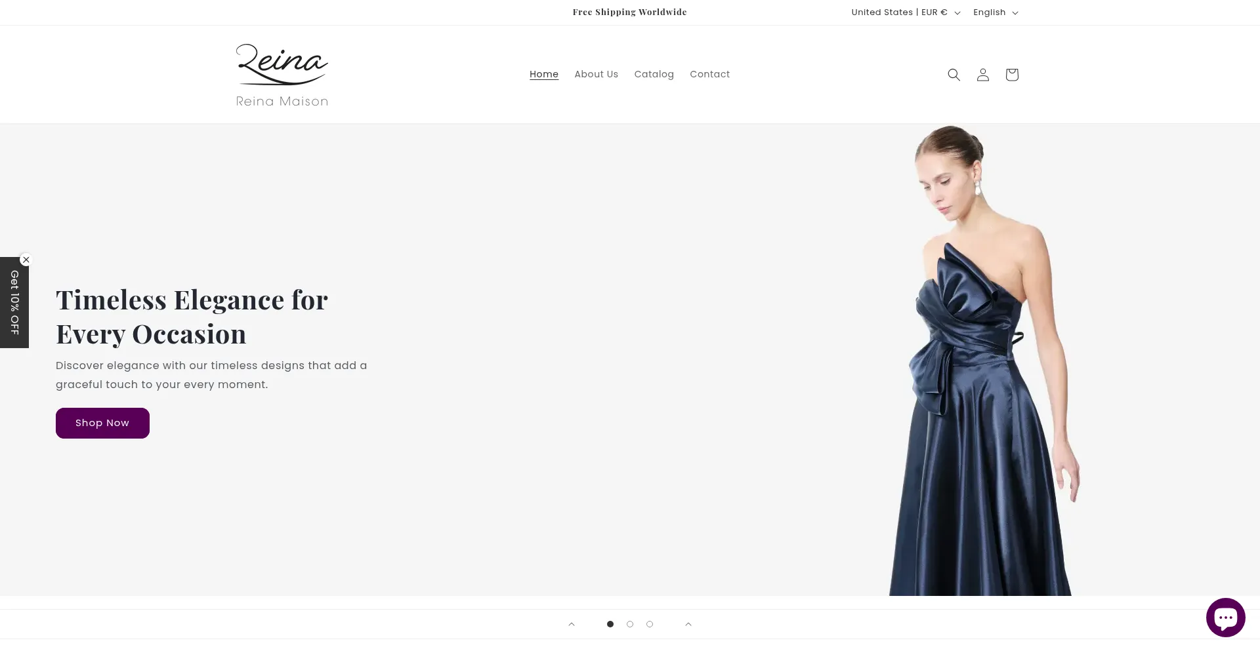Open the shopping cart icon

tap(1011, 75)
